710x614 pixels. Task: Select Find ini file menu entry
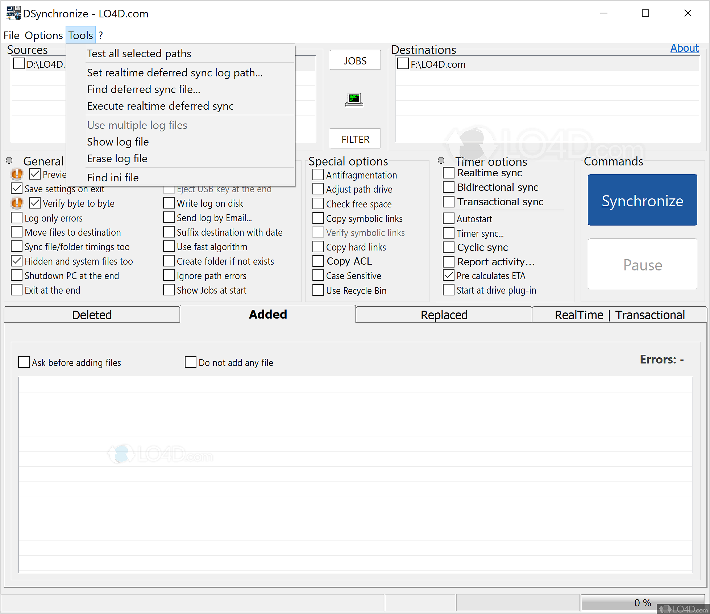[113, 177]
